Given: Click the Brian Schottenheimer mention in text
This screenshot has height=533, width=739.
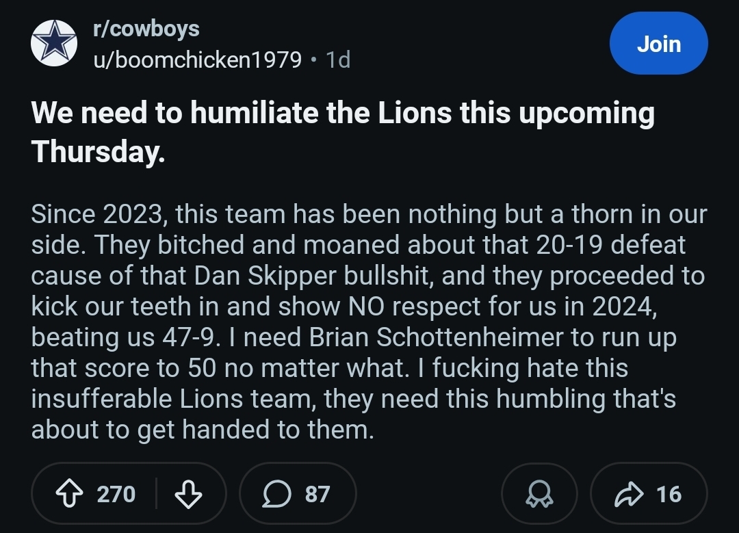Looking at the screenshot, I should coord(437,337).
